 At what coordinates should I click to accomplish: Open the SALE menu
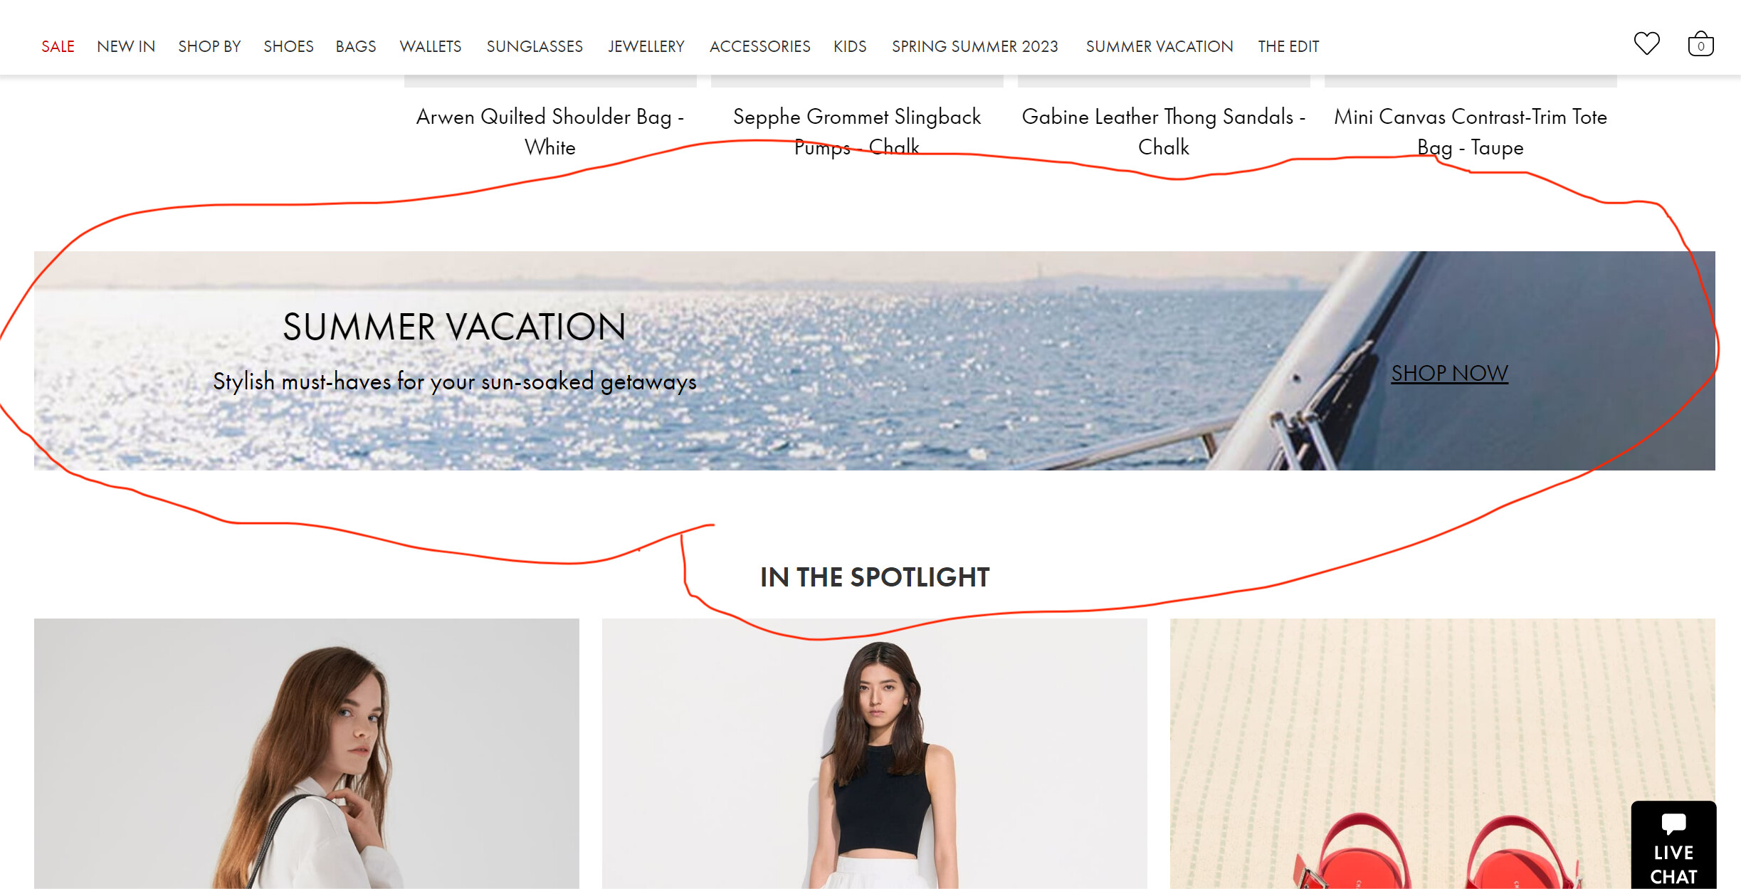point(58,46)
